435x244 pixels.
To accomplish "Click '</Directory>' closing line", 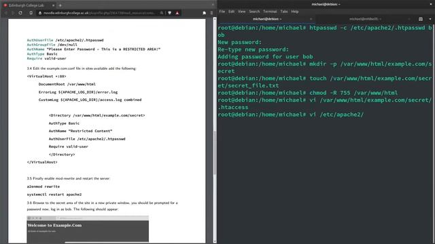I will pos(62,155).
